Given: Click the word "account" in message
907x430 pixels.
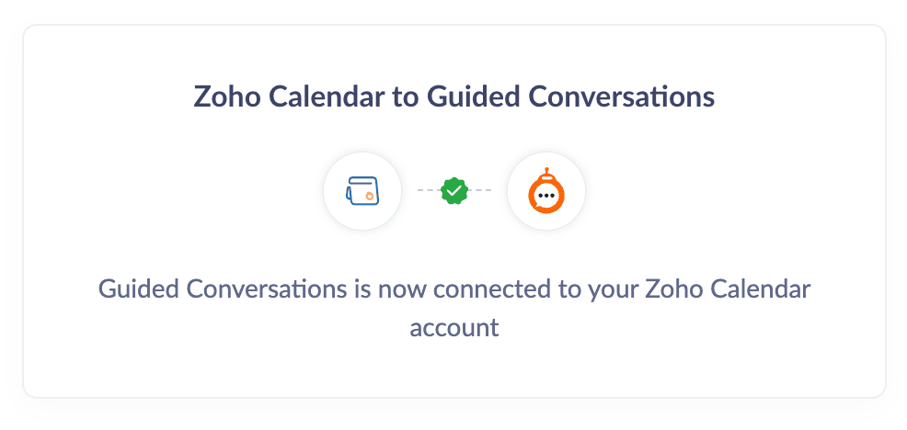Looking at the screenshot, I should pos(453,327).
